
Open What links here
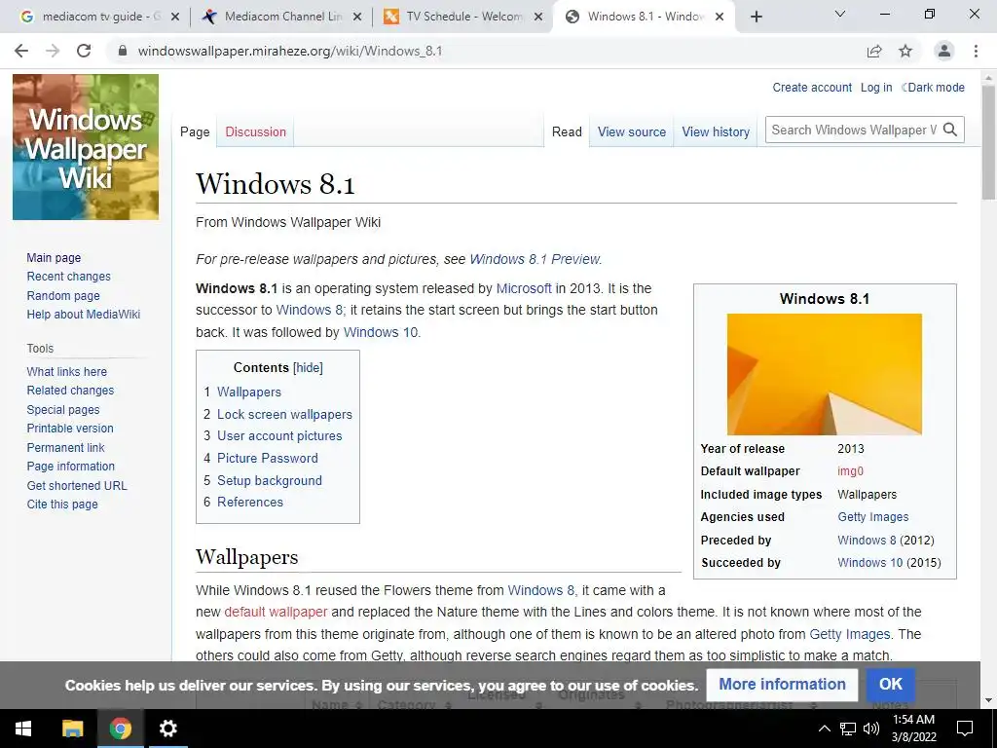coord(67,371)
